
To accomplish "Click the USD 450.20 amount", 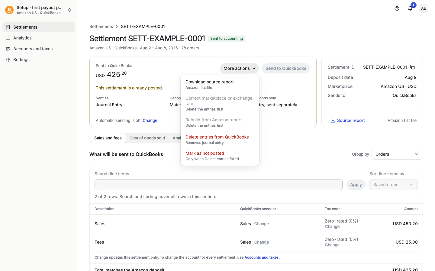I will [x=405, y=224].
